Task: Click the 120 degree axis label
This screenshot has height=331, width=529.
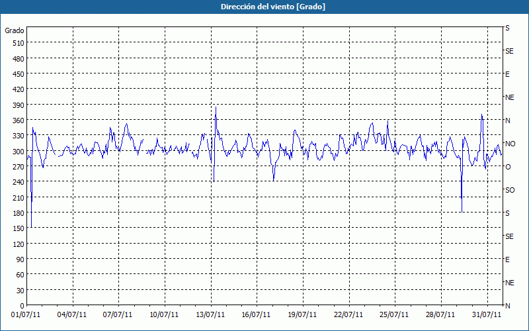Action: pyautogui.click(x=19, y=244)
